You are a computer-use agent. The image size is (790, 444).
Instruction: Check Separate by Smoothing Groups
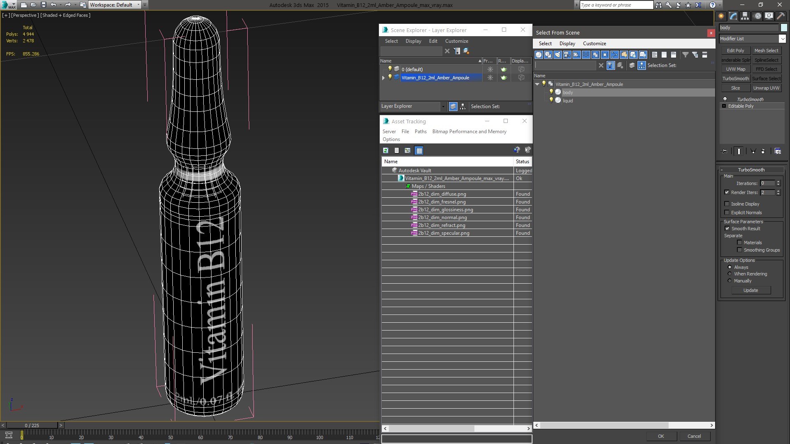739,250
